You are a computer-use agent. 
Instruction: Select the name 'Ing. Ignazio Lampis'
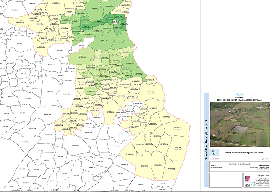click(216, 167)
